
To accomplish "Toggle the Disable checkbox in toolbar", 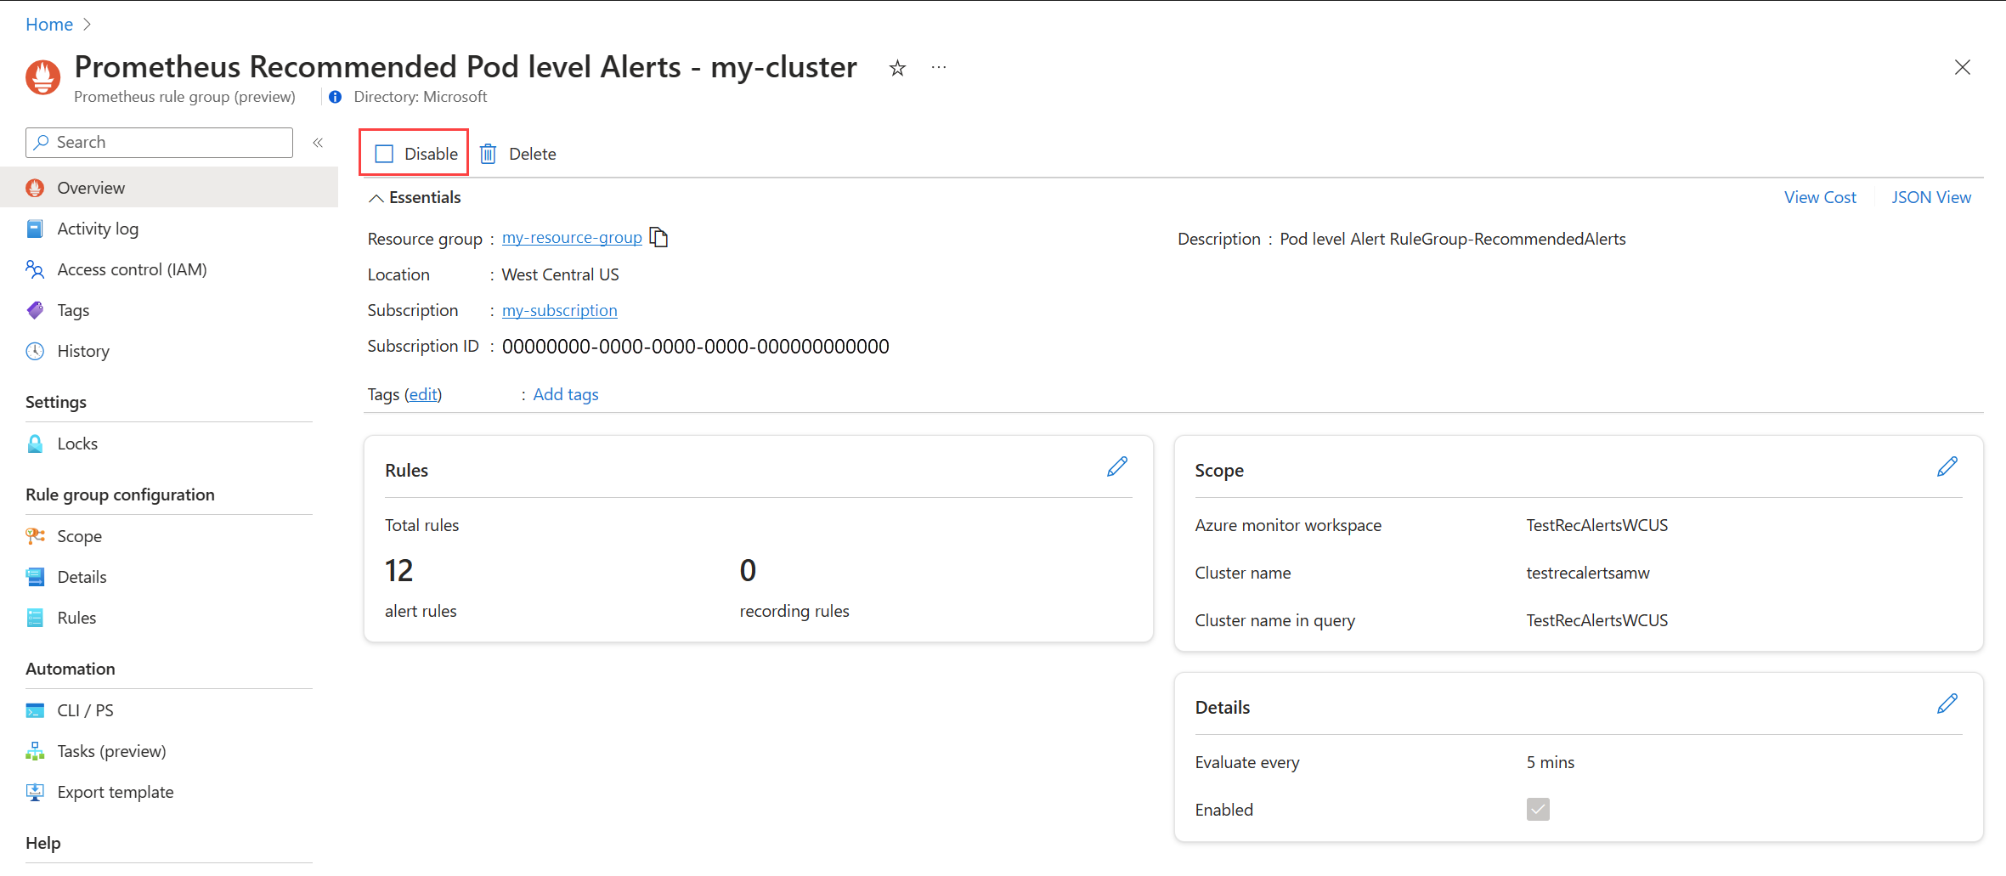I will (x=385, y=154).
